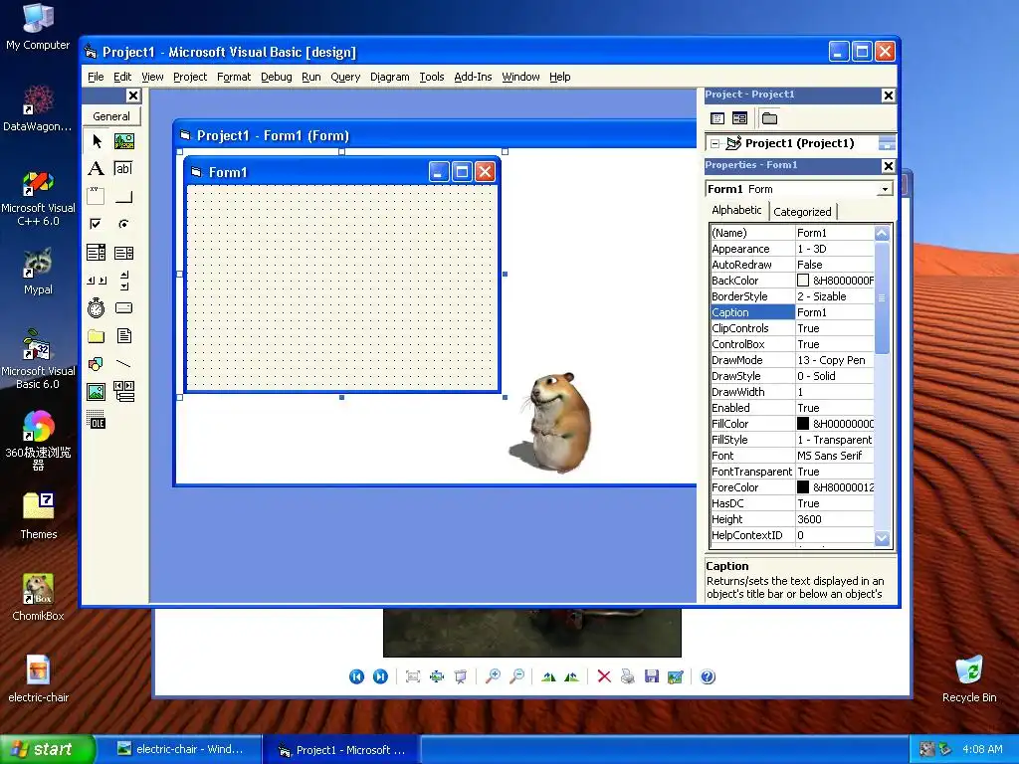Open Recycle Bin desktop icon

969,679
